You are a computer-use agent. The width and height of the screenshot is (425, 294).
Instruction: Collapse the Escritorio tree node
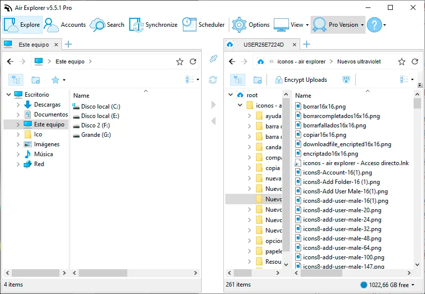tap(9, 95)
